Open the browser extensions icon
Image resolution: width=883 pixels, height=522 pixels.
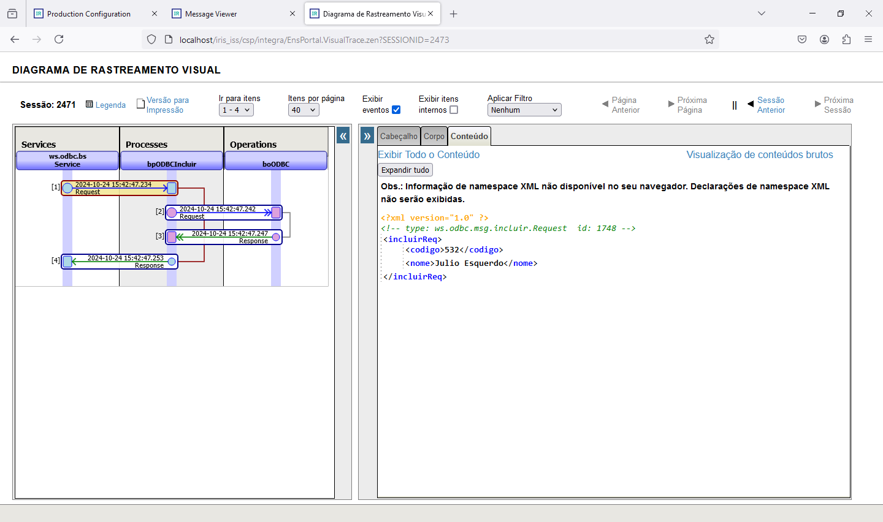pyautogui.click(x=846, y=39)
